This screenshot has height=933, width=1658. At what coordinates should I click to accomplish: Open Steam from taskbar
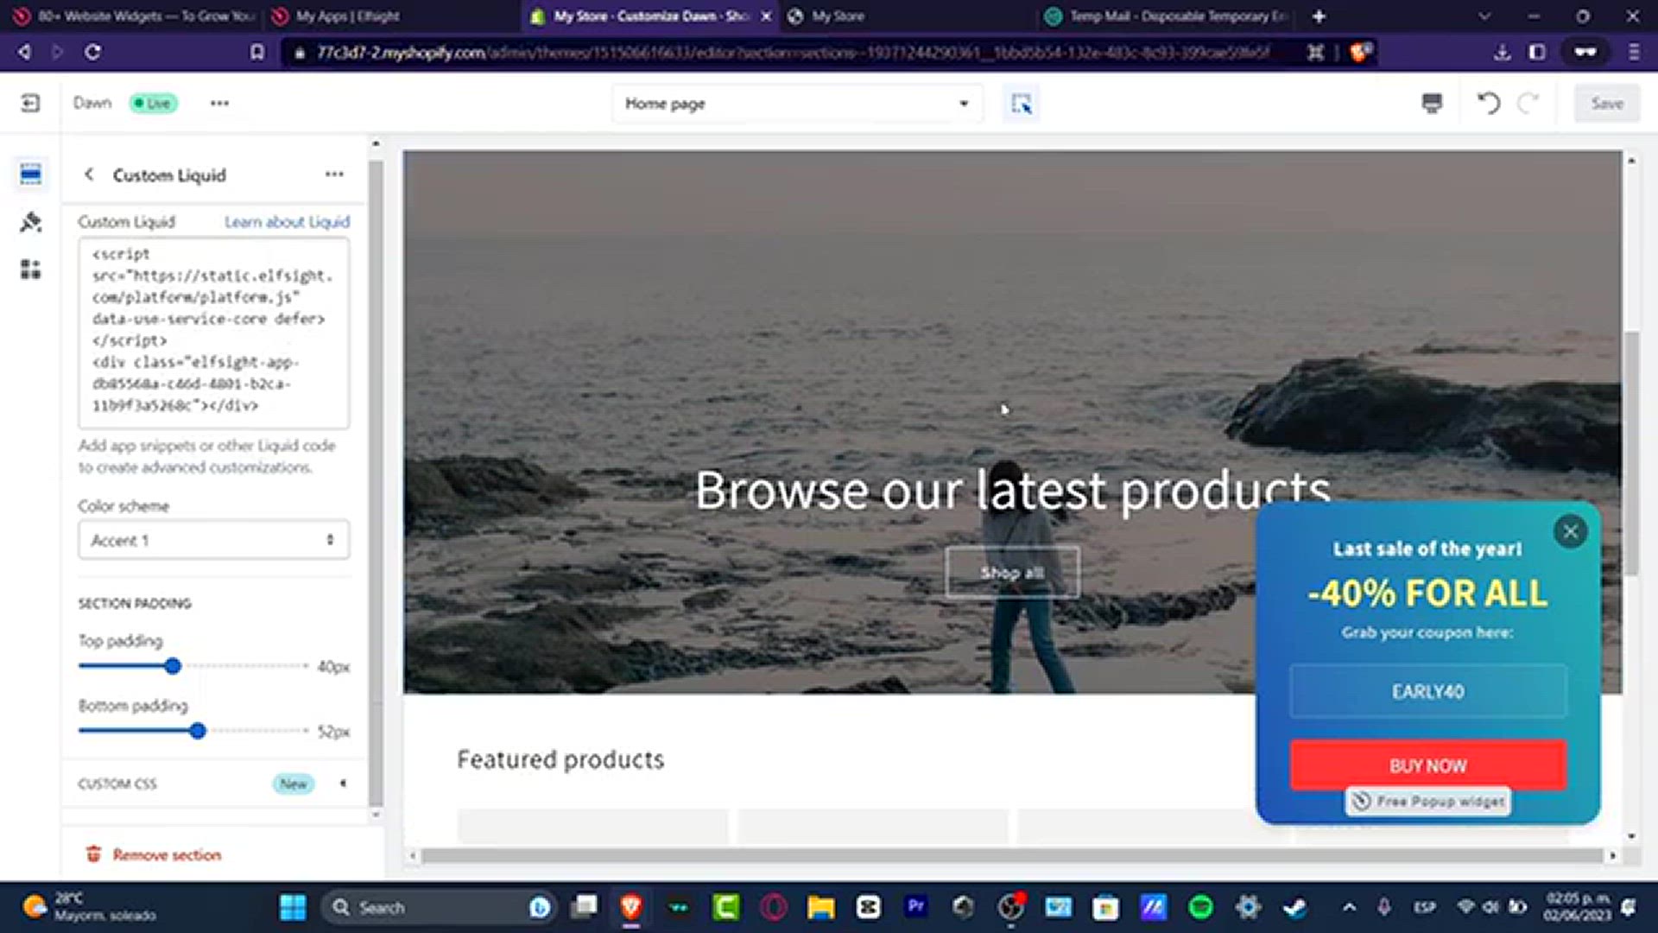[x=1294, y=907]
